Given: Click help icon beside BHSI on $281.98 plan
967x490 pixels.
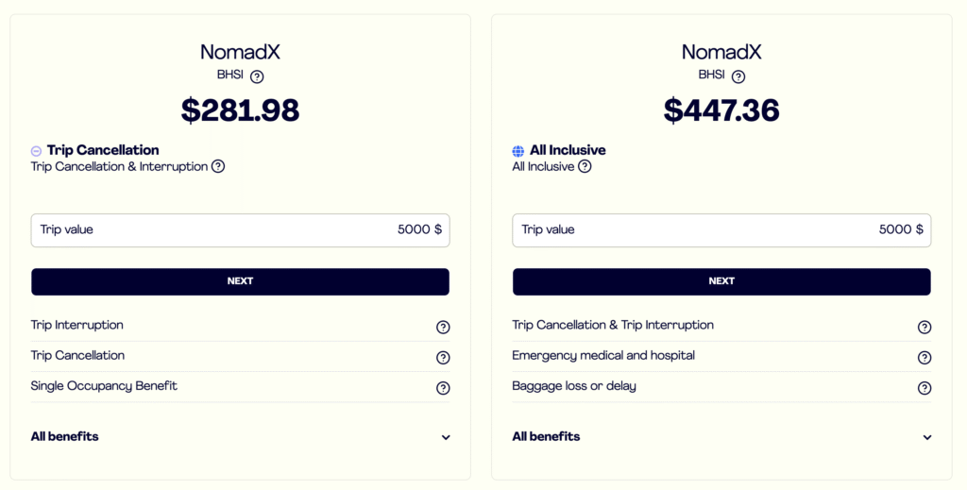Looking at the screenshot, I should pos(257,76).
